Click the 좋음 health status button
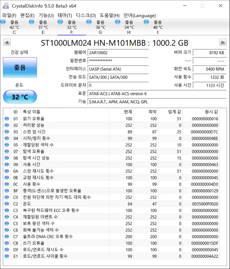230x269 pixels. (20, 67)
